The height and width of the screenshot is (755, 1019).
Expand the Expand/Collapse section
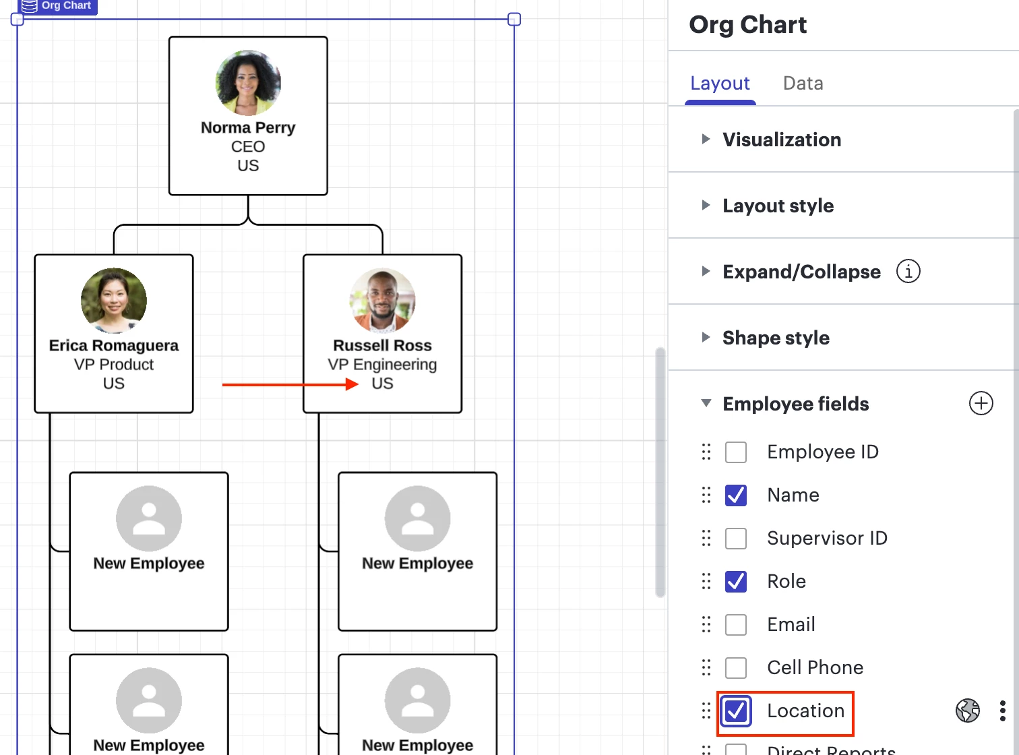click(x=706, y=271)
